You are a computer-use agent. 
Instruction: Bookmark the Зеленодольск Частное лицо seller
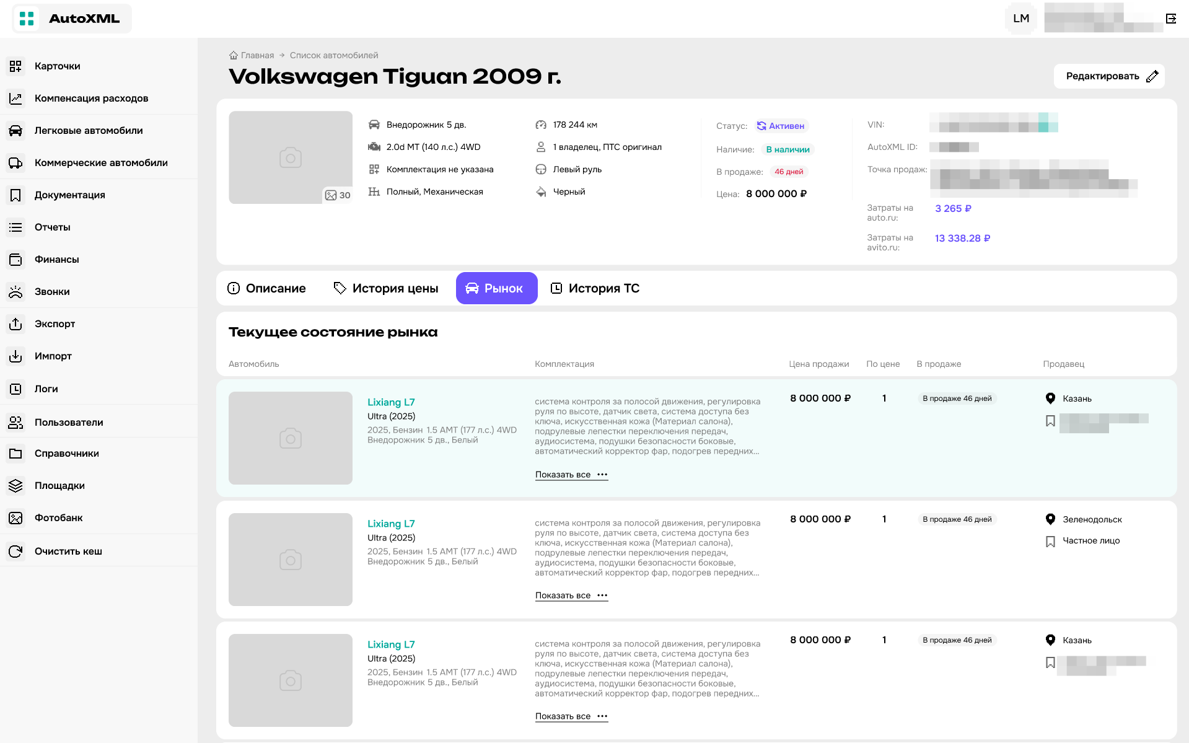click(x=1050, y=542)
